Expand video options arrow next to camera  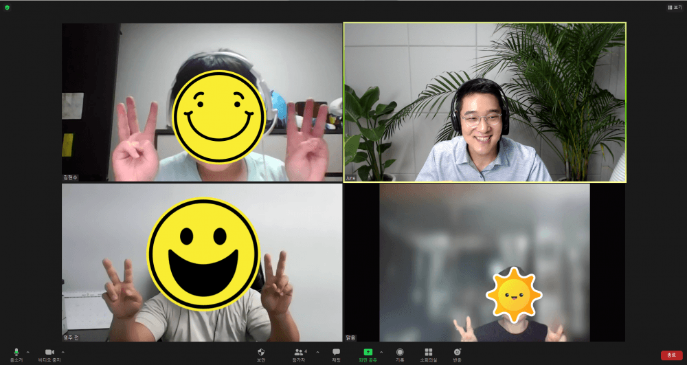click(x=63, y=352)
